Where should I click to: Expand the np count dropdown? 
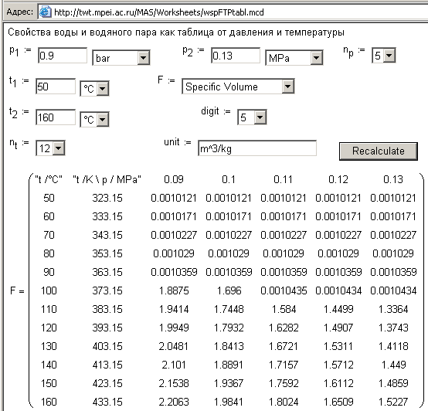click(383, 56)
